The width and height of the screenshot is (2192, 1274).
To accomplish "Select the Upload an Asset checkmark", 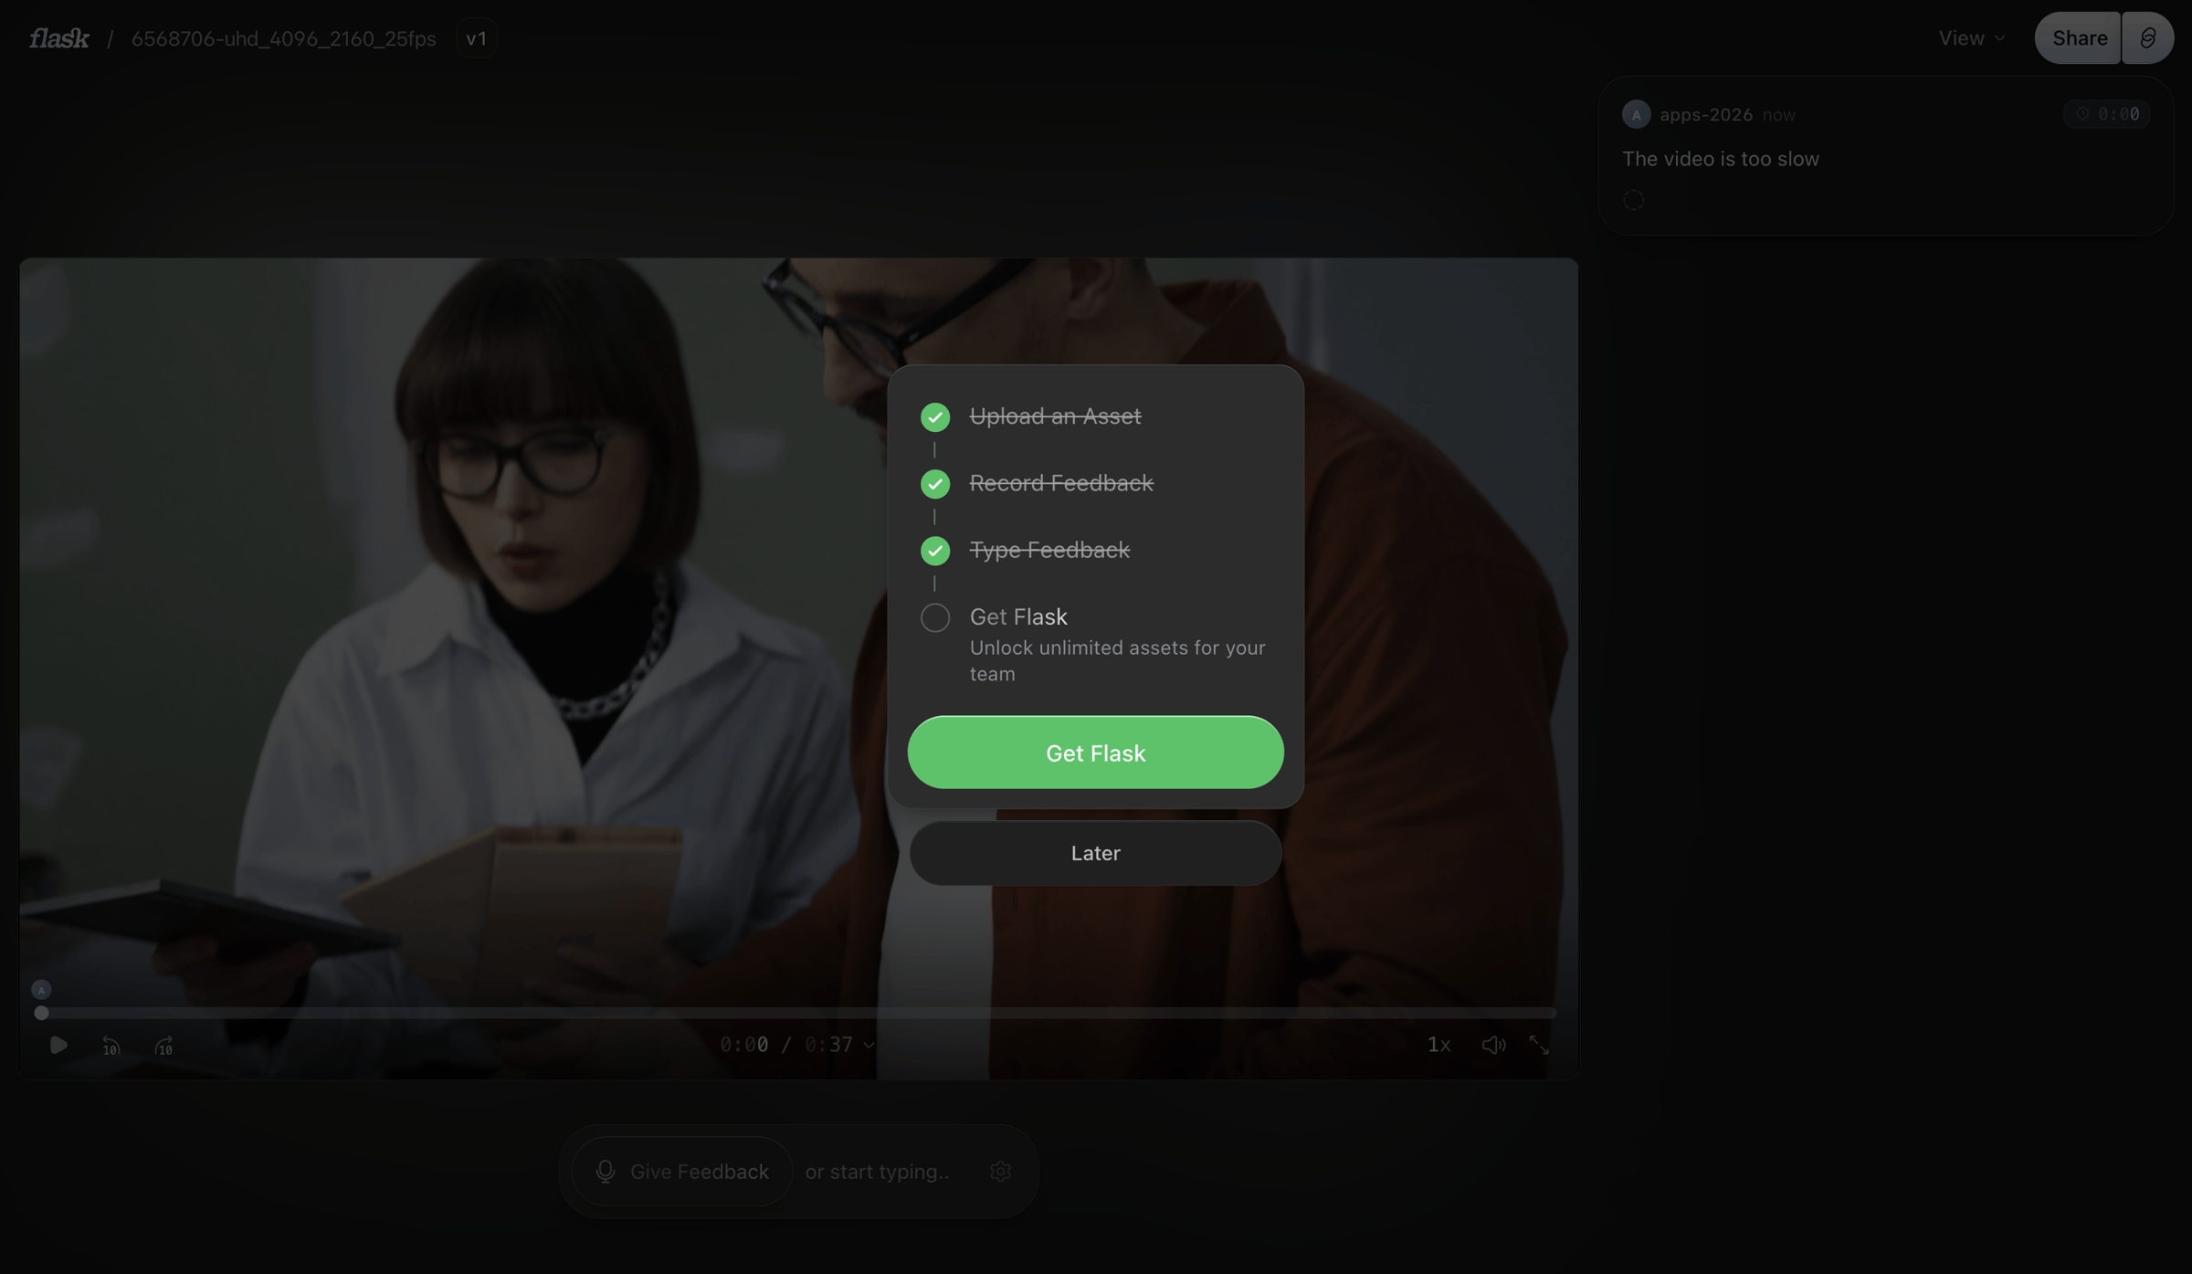I will tap(935, 417).
